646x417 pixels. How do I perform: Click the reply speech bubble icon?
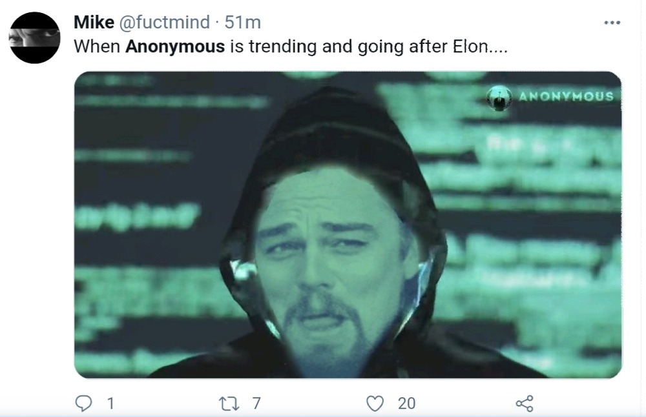click(83, 403)
